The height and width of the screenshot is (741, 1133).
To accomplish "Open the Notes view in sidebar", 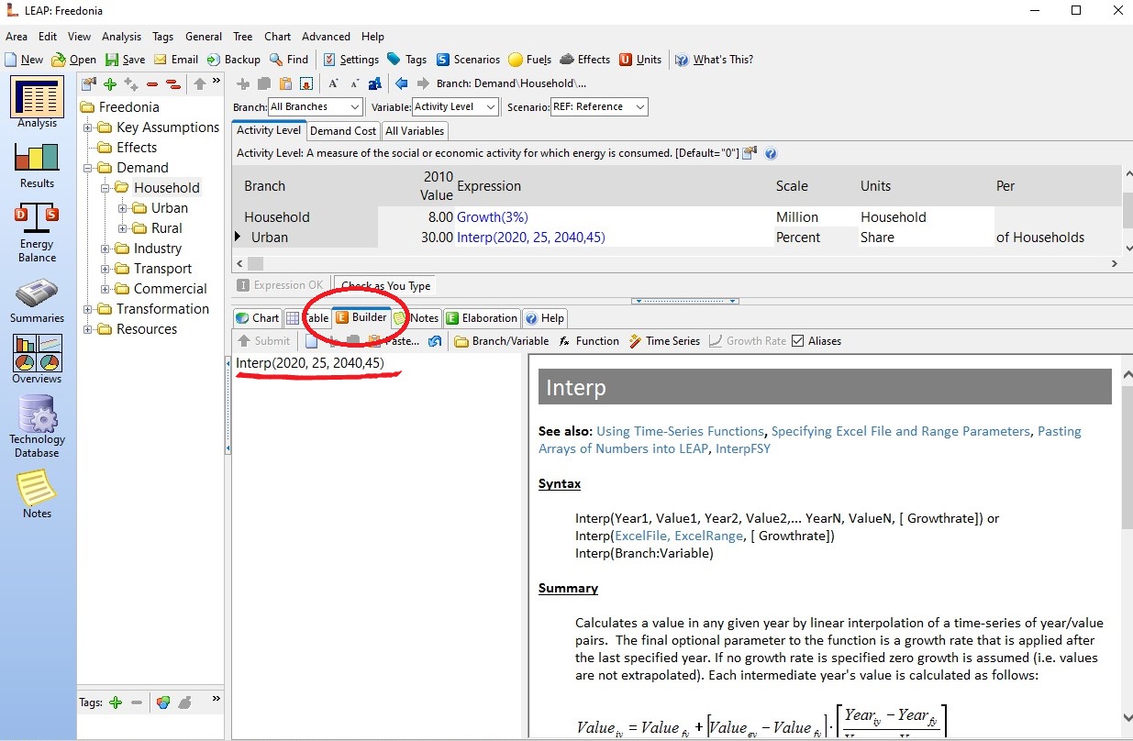I will click(x=38, y=493).
